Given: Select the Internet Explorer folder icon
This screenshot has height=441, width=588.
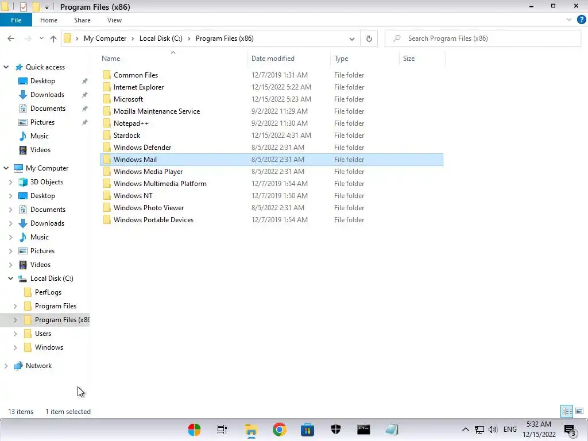Looking at the screenshot, I should [x=107, y=87].
